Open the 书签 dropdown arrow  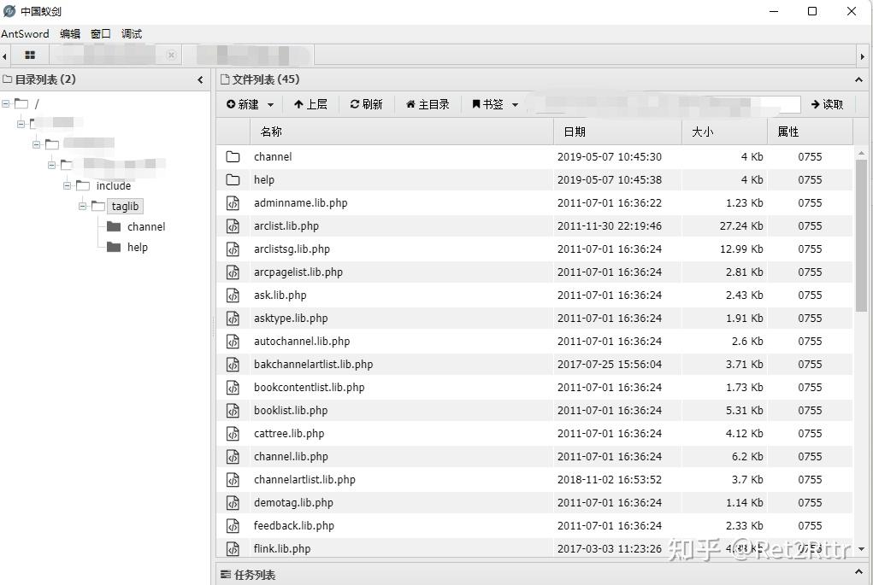pos(515,103)
